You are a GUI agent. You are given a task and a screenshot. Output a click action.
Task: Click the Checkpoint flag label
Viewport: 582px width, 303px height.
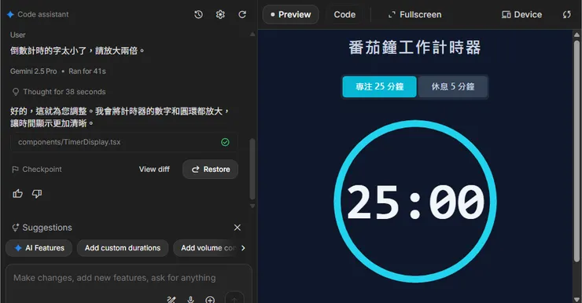pyautogui.click(x=37, y=170)
